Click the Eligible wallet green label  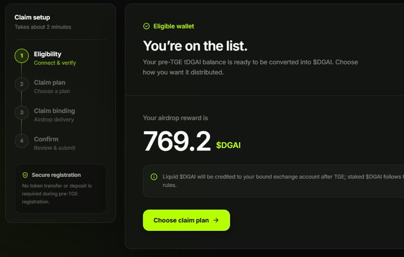tap(173, 26)
